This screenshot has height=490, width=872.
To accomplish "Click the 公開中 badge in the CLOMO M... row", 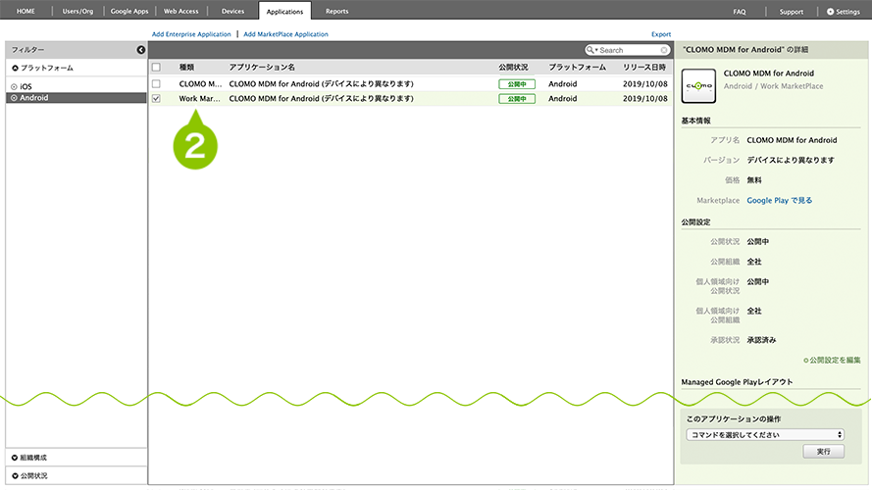I will (517, 84).
